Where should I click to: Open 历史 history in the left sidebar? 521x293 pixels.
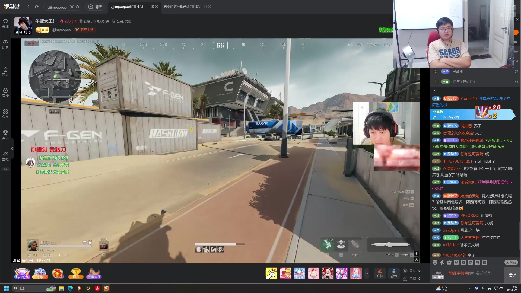pos(5,44)
